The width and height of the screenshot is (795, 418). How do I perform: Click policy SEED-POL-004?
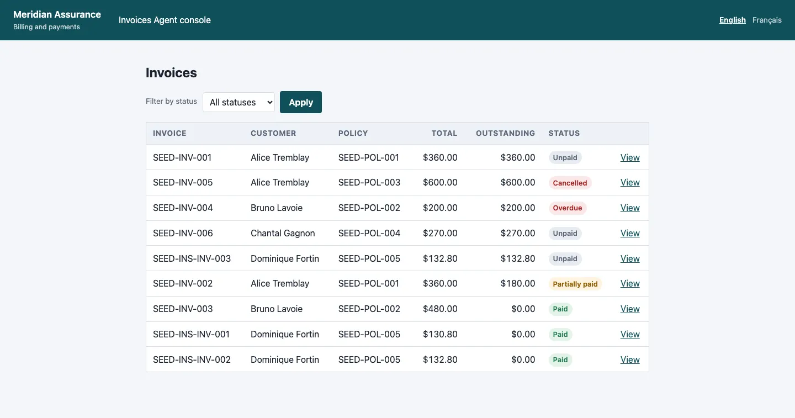click(369, 233)
